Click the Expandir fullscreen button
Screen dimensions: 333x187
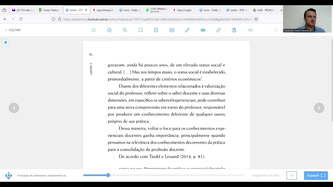coord(316,176)
